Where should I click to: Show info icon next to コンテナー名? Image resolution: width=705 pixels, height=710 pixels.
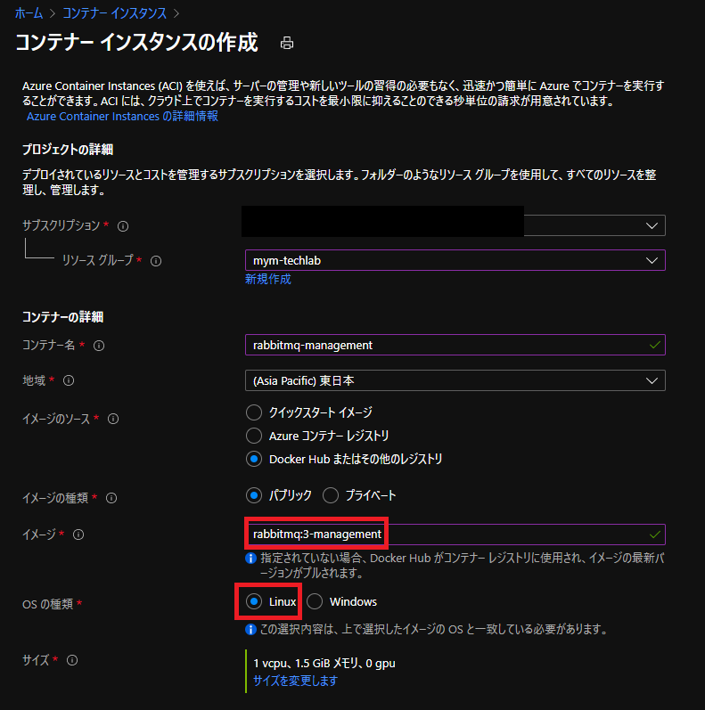pos(99,346)
